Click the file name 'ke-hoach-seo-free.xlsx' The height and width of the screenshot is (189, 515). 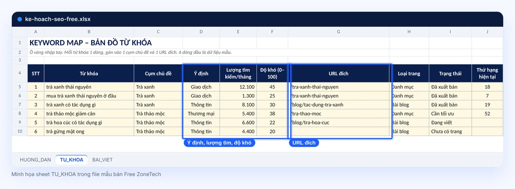tap(58, 19)
